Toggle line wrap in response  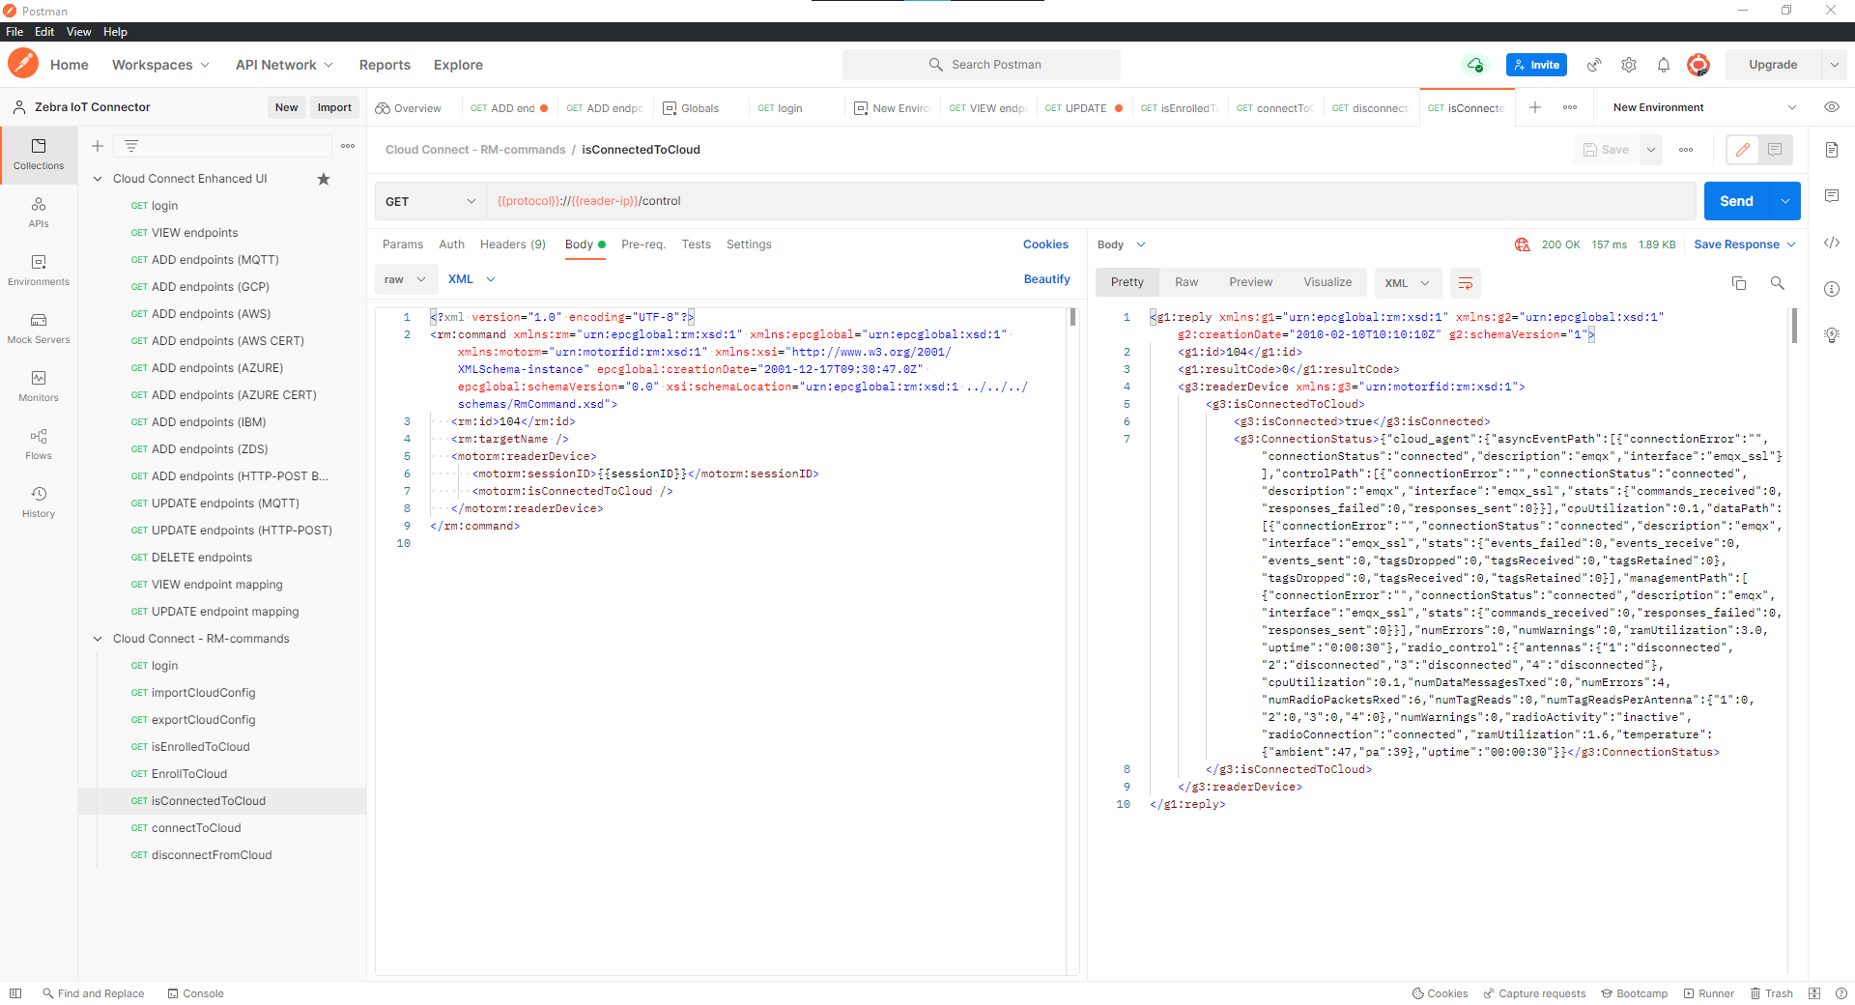[1466, 283]
